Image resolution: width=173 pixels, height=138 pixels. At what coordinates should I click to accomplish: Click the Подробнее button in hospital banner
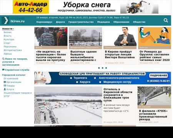158,76
